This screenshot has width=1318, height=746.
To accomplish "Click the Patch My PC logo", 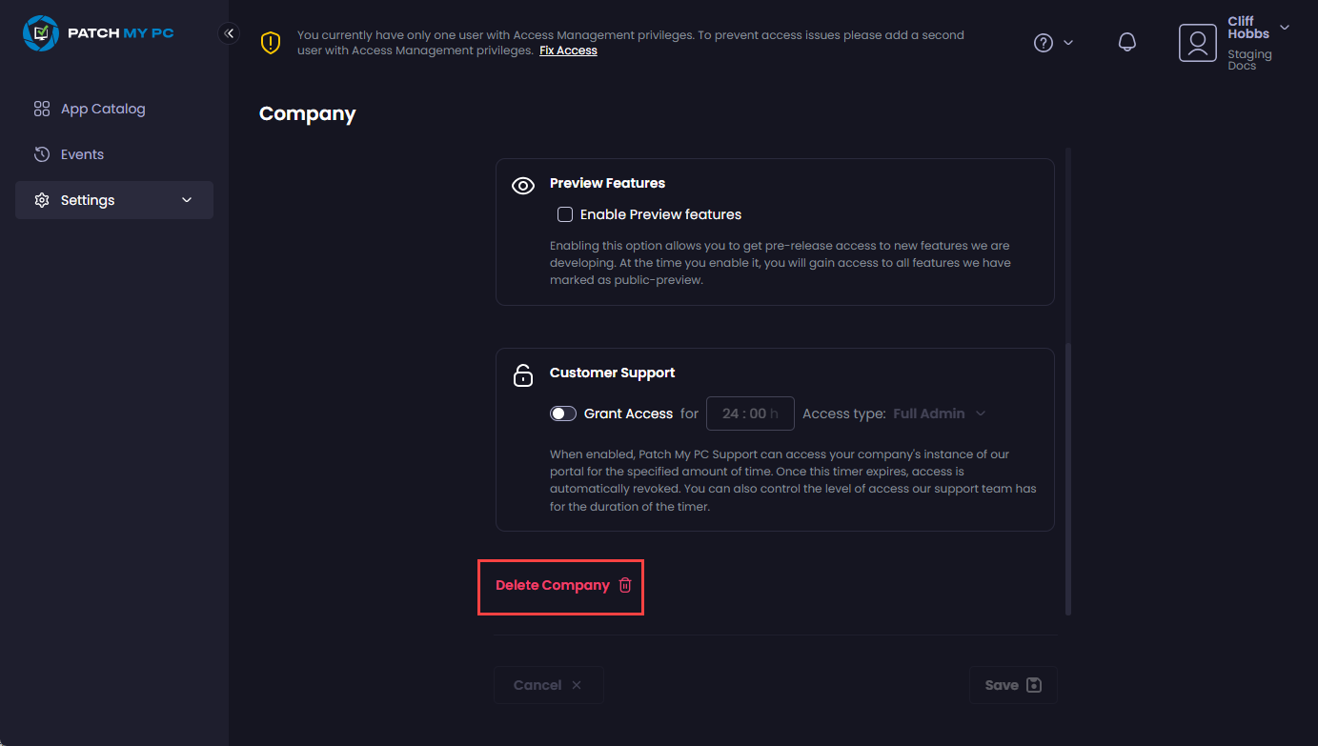I will click(98, 33).
